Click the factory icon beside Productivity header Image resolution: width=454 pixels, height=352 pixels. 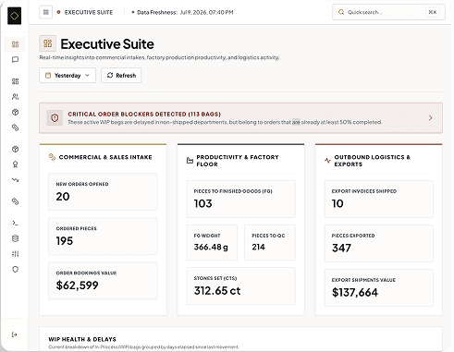point(190,161)
